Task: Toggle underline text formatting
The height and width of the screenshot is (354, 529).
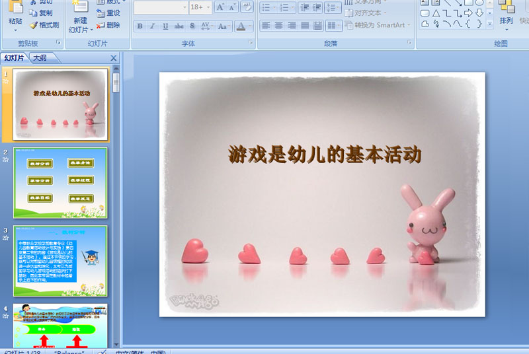Action: (x=166, y=26)
